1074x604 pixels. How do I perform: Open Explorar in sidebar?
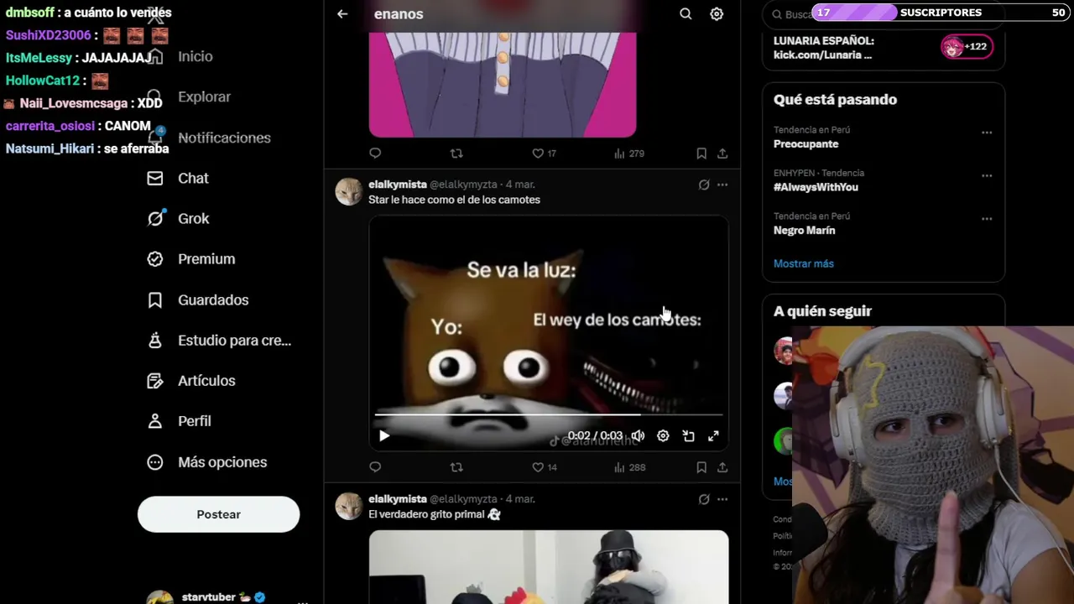[x=204, y=96]
